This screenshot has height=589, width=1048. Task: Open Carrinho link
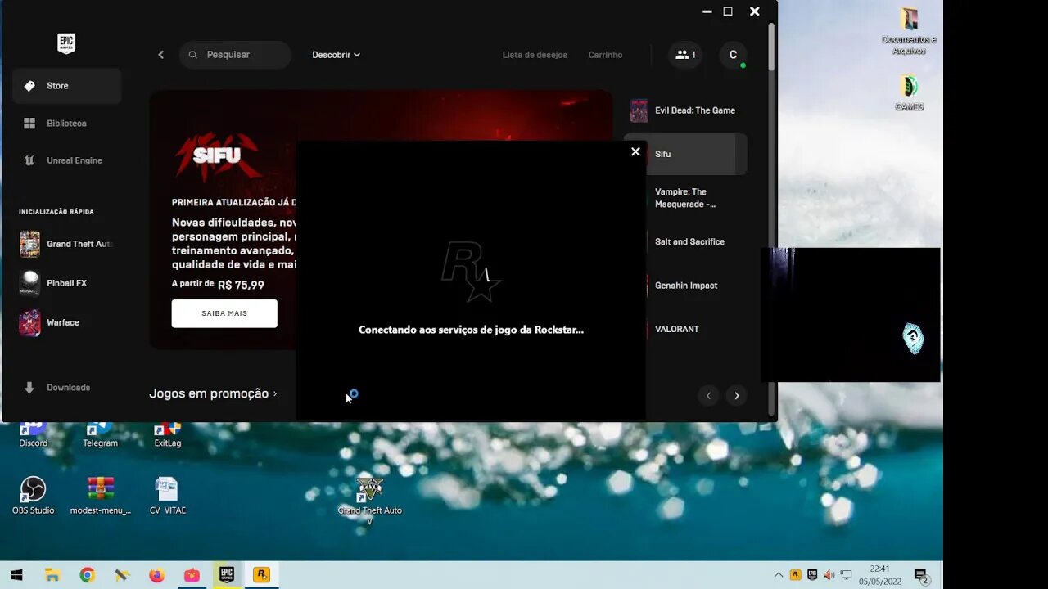(605, 55)
